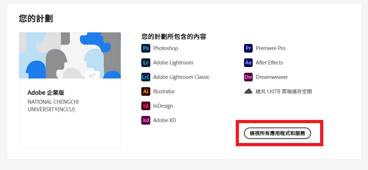Screen dimensions: 368x170
Task: Click the Lightroom Classic LrC icon
Action: tap(146, 77)
